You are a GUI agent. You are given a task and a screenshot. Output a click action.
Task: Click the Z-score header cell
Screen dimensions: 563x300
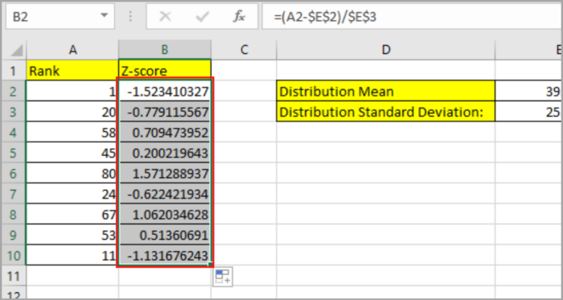165,71
